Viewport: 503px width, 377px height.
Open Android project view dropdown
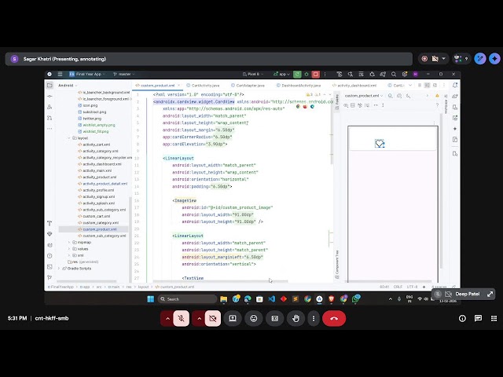(68, 86)
